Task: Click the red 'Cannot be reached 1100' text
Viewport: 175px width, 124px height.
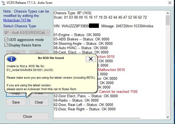Action: coord(118,91)
